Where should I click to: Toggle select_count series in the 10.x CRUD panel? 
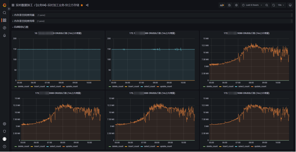coord(55,87)
